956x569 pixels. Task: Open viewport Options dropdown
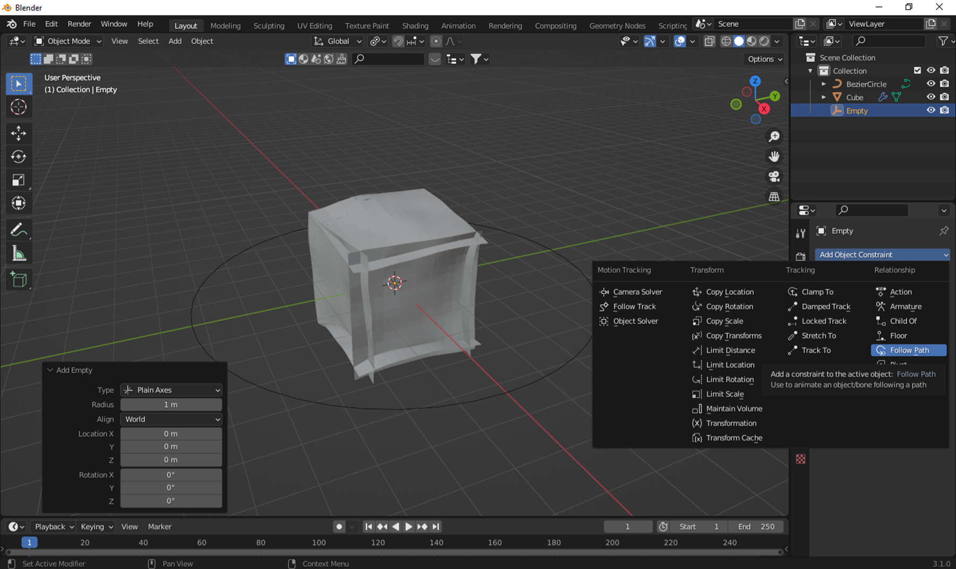click(765, 59)
